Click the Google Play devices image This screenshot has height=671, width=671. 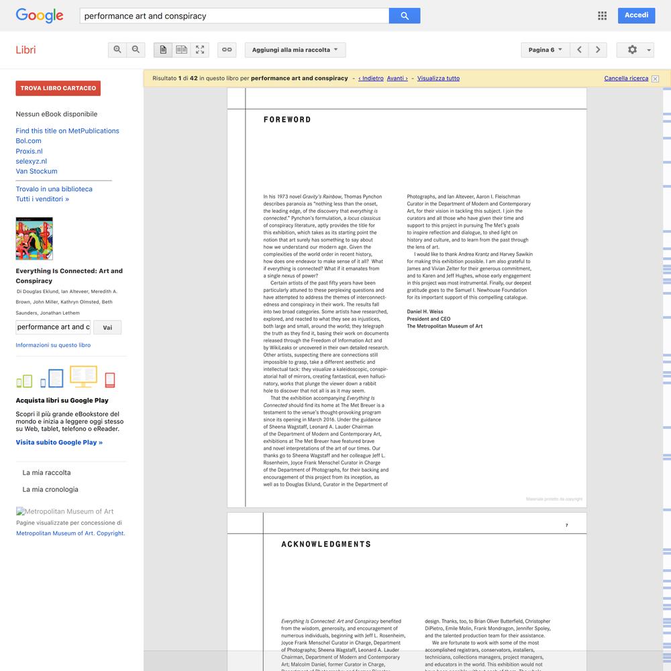tap(66, 377)
